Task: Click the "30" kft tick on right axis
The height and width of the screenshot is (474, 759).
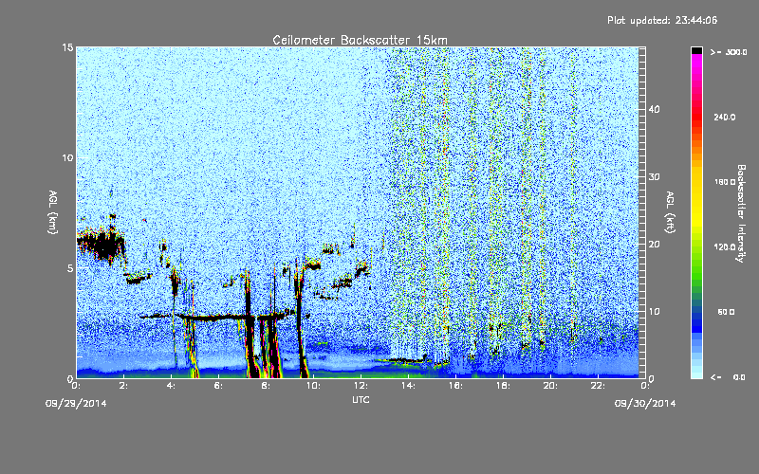Action: pos(654,176)
